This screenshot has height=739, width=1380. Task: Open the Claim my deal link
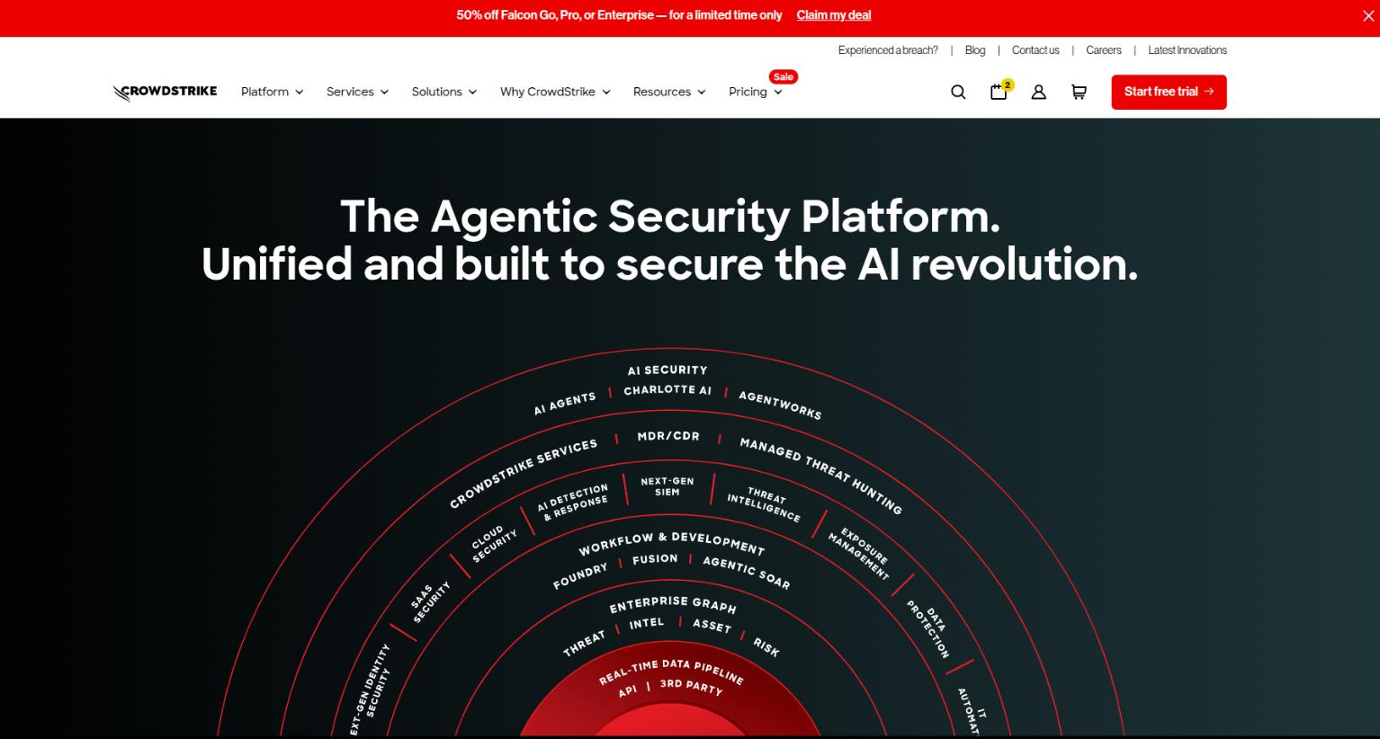click(833, 15)
